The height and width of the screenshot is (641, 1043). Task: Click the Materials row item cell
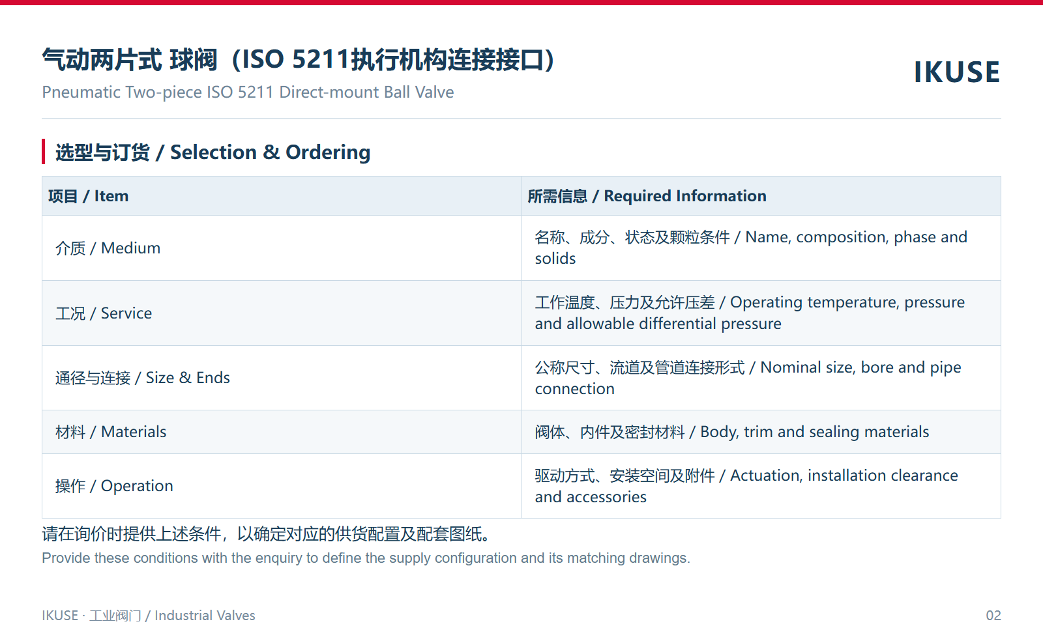[282, 432]
